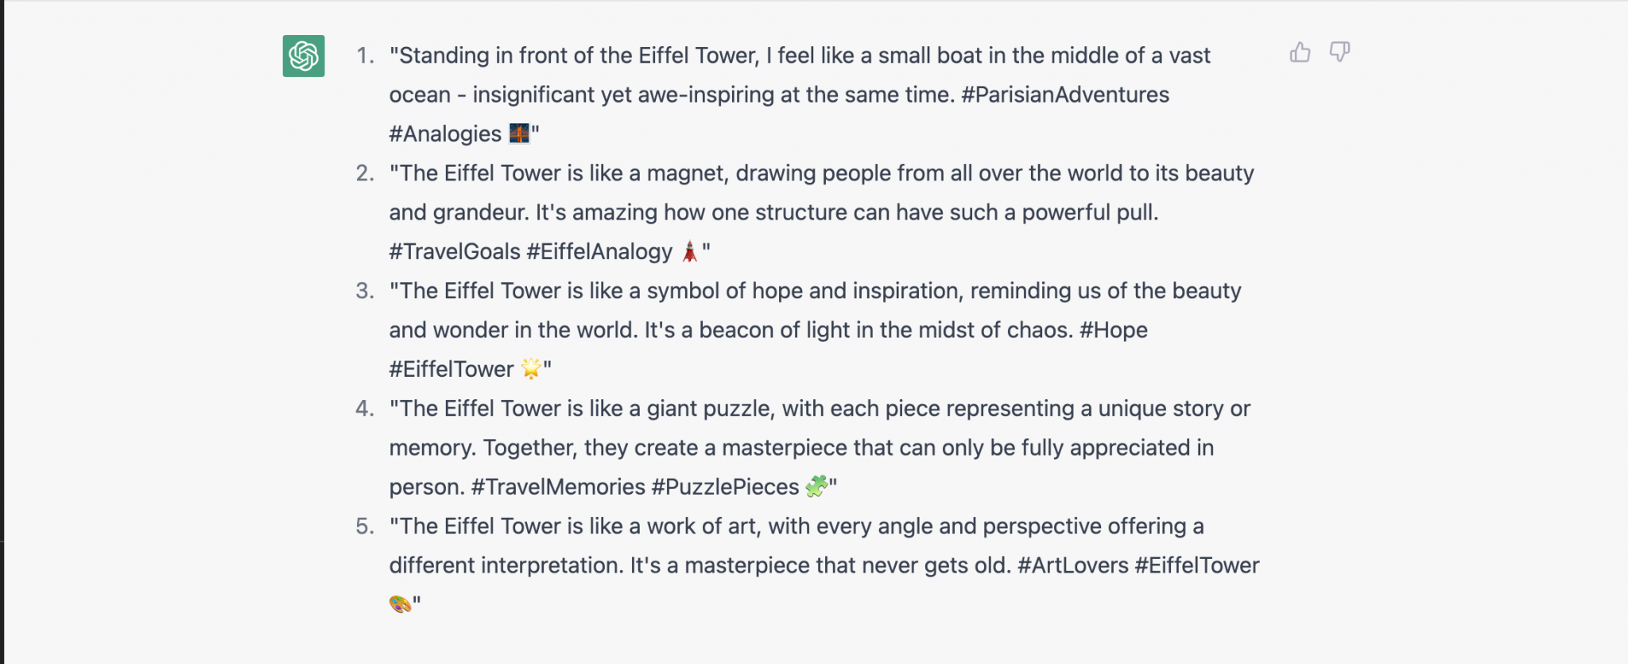Screen dimensions: 1628x664
Task: Click the list number 1 marker
Action: pyautogui.click(x=365, y=56)
